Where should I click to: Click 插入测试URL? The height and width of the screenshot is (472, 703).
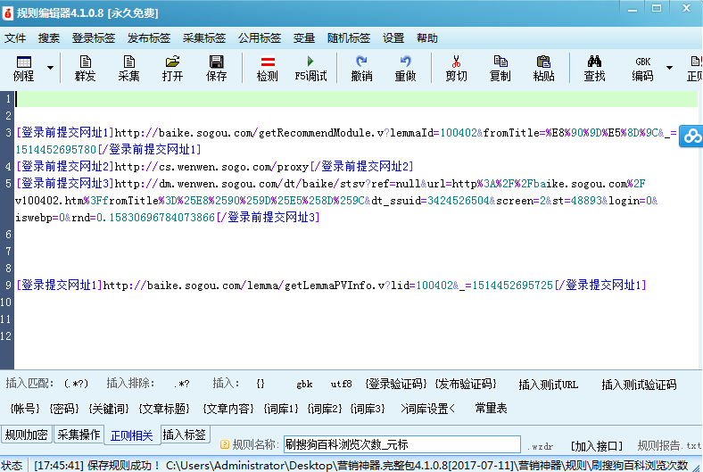click(549, 385)
